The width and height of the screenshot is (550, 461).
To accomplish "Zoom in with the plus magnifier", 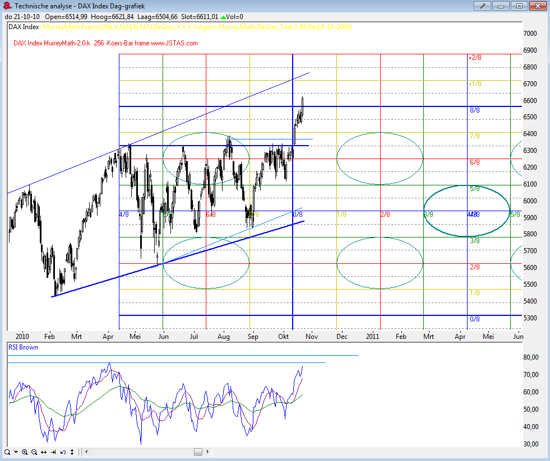I will pyautogui.click(x=25, y=452).
